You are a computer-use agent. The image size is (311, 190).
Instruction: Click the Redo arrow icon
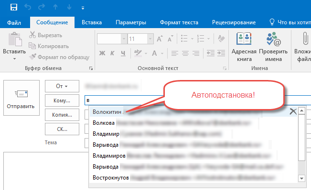click(x=42, y=7)
